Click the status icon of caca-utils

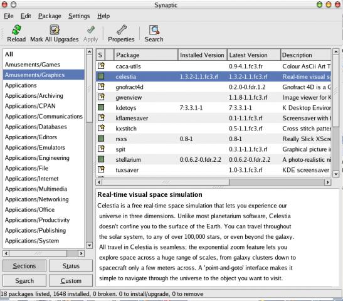[101, 66]
